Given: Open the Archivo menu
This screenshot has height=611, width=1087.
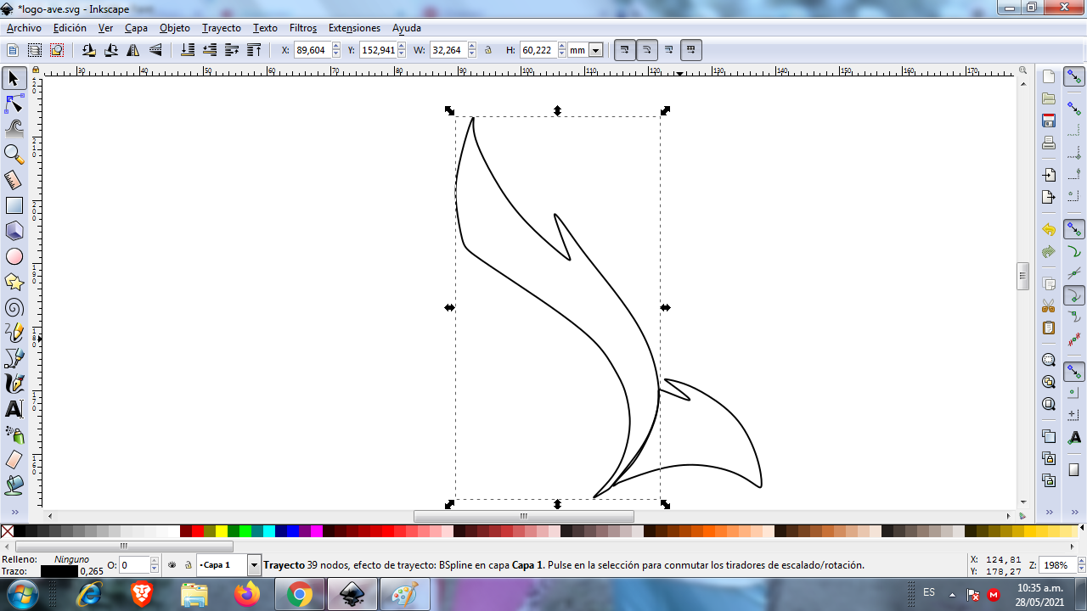Looking at the screenshot, I should (x=24, y=28).
